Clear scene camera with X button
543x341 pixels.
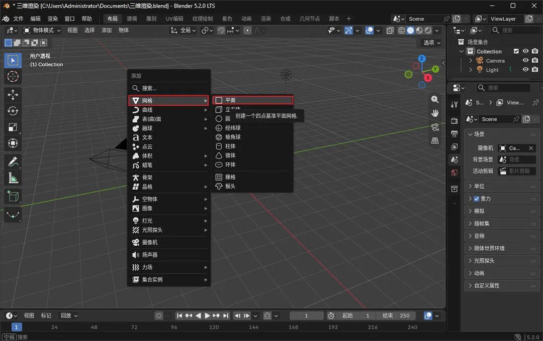[531, 148]
